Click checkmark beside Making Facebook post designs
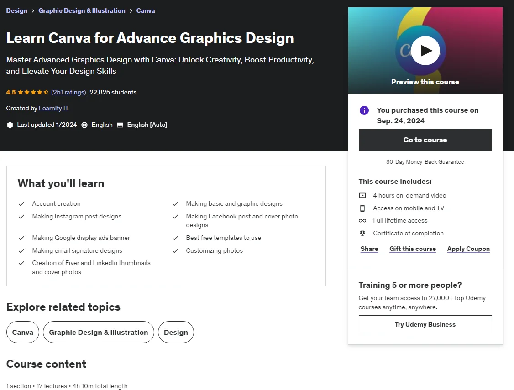 click(175, 217)
